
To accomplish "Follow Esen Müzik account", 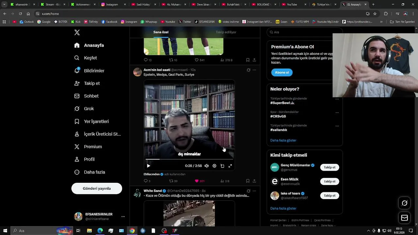I will tap(330, 181).
